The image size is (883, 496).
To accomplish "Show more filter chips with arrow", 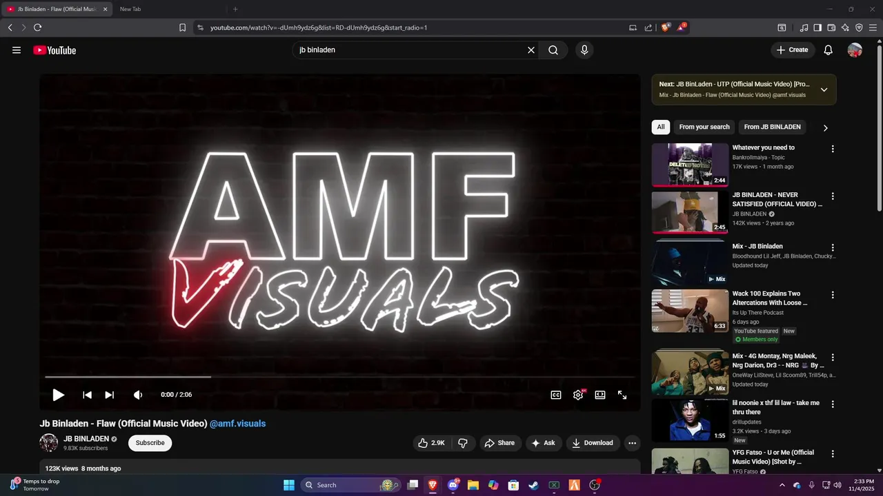I will 825,127.
